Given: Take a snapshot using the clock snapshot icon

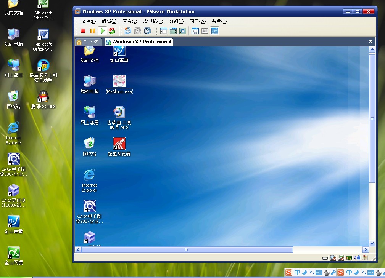Looking at the screenshot, I should pos(128,31).
